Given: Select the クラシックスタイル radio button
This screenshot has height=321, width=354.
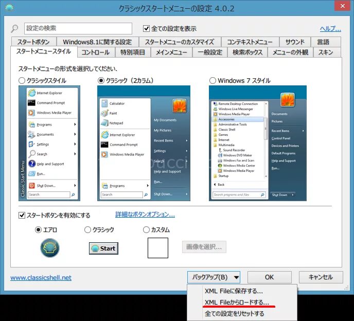Looking at the screenshot, I should click(22, 81).
